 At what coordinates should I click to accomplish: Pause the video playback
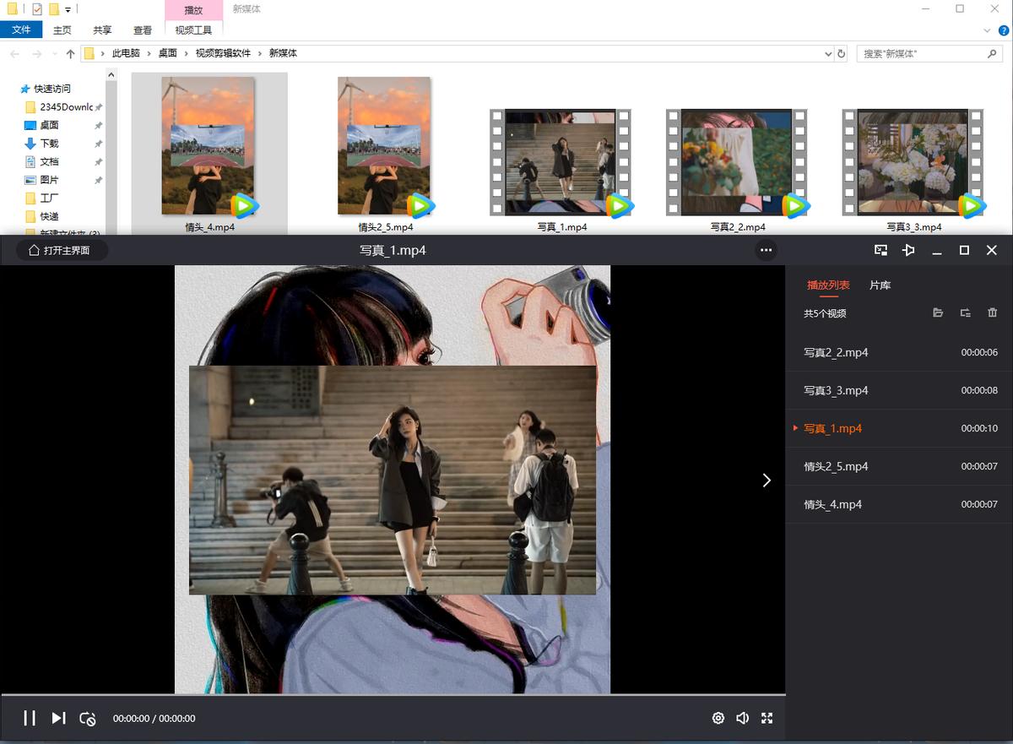(30, 718)
